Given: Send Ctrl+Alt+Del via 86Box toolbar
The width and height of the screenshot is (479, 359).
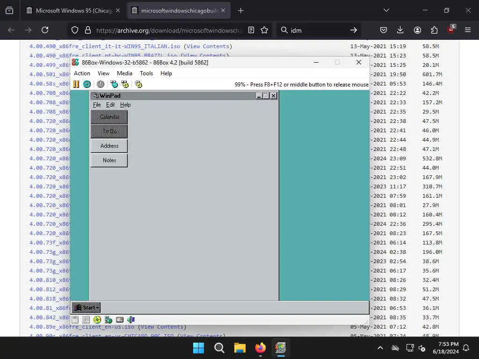Looking at the screenshot, I should click(x=114, y=84).
